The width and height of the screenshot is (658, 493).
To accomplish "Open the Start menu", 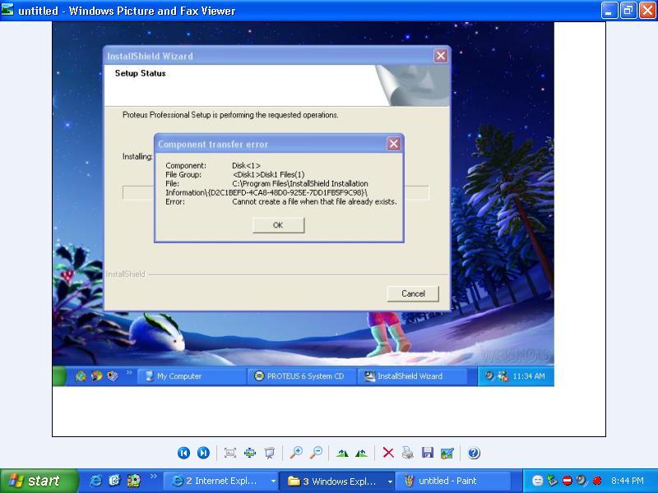I will (x=39, y=481).
